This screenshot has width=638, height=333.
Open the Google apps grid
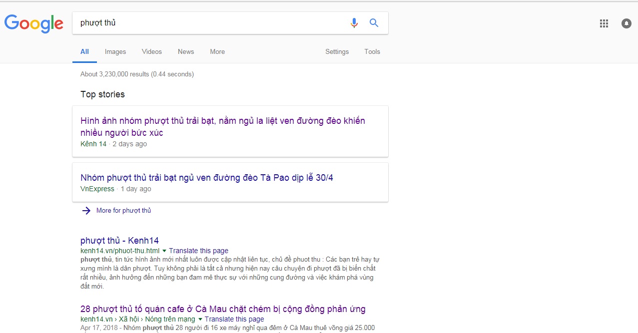pos(604,23)
